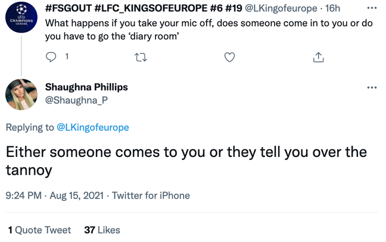Click the 9:24 PM · Aug 15, 2021 timestamp
This screenshot has width=386, height=242.
[54, 196]
